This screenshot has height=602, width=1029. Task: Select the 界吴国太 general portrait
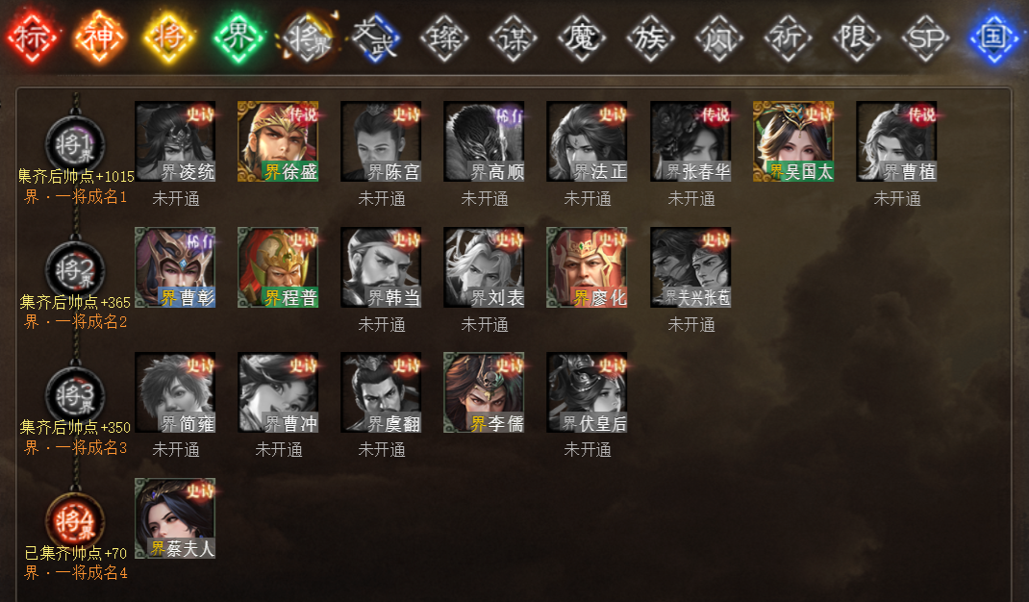tap(793, 141)
